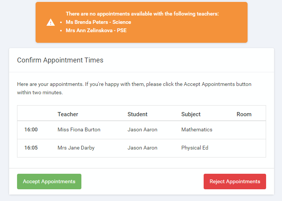Click the Physical Ed subject cell
Viewport: 282px width, 201px height.
coord(195,148)
